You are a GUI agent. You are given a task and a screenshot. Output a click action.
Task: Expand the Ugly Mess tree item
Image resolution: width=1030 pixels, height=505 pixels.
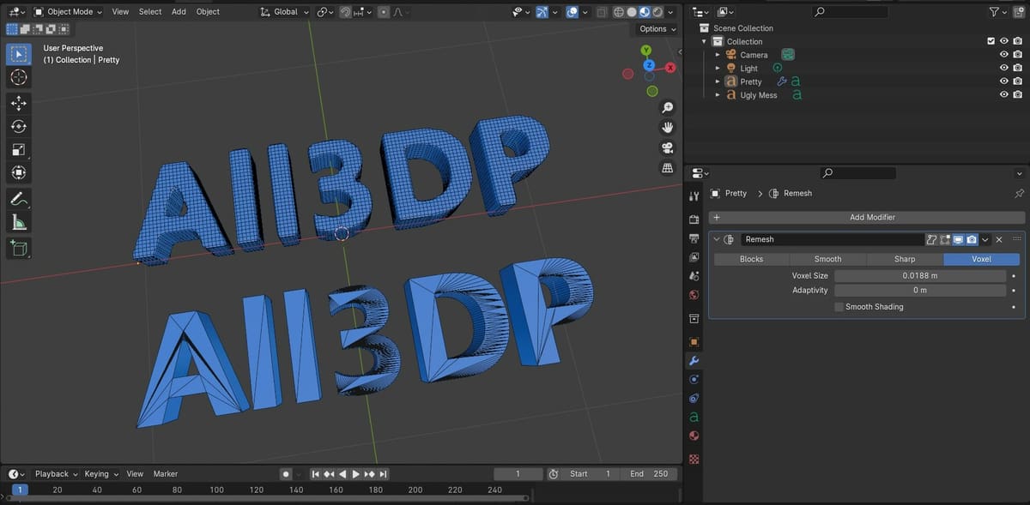coord(718,95)
